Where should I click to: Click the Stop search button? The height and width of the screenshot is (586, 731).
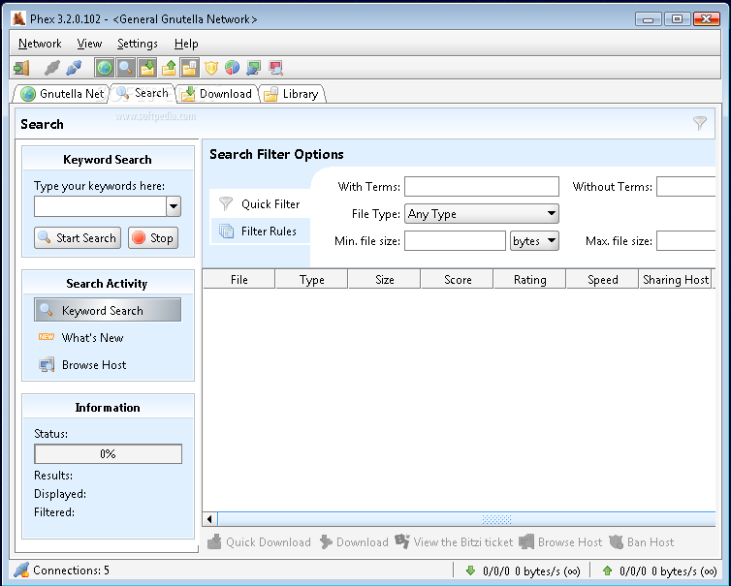click(153, 238)
